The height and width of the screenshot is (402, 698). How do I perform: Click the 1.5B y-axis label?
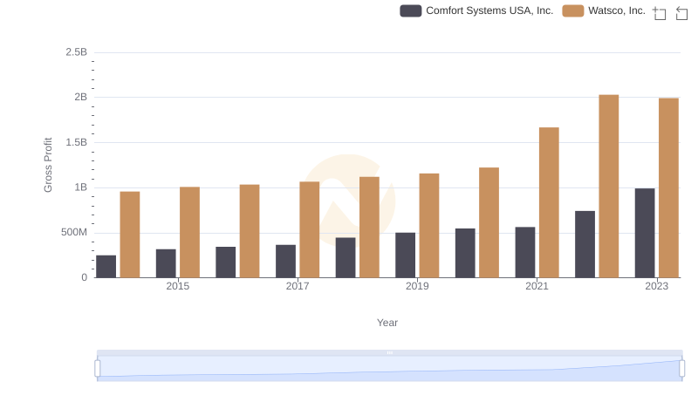pyautogui.click(x=77, y=143)
